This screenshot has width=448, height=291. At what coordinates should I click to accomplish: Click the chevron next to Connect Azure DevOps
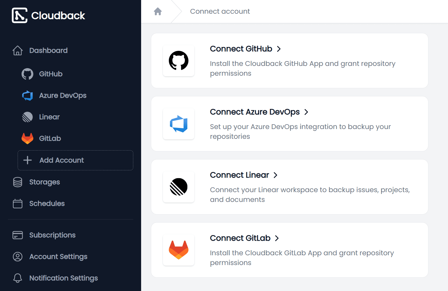click(x=306, y=112)
